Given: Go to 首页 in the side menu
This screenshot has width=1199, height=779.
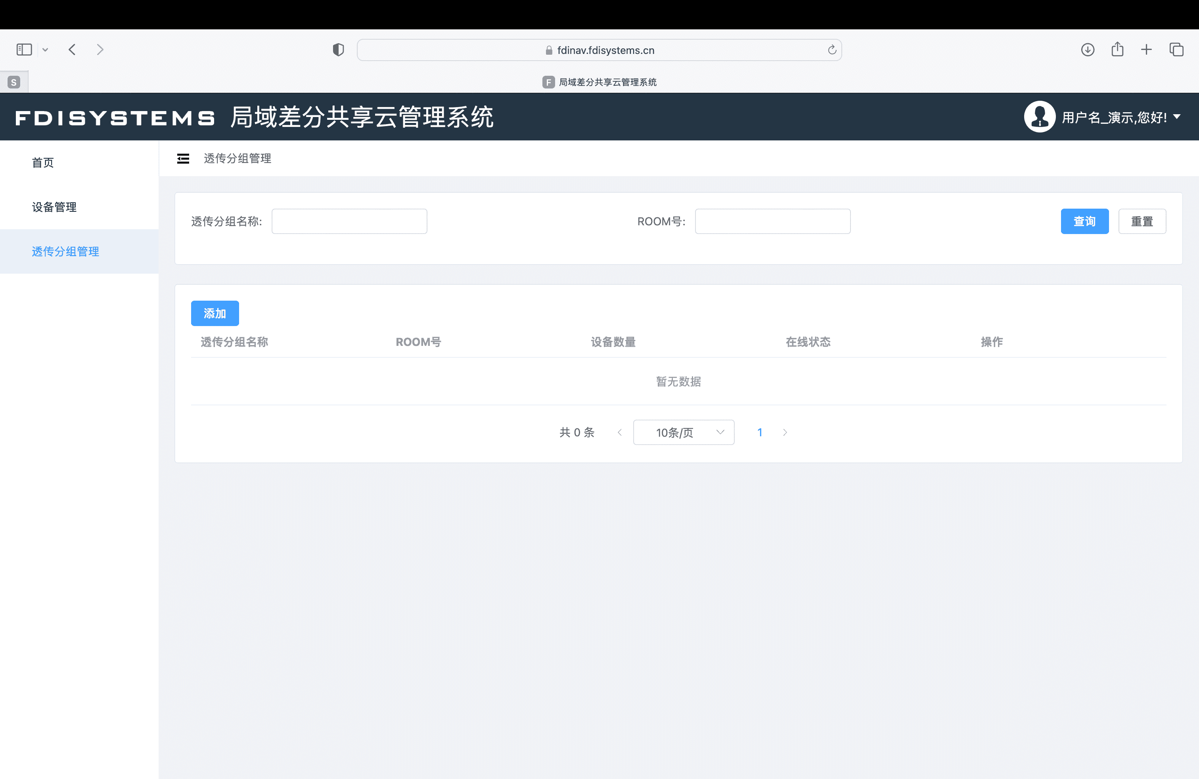Looking at the screenshot, I should click(x=43, y=163).
